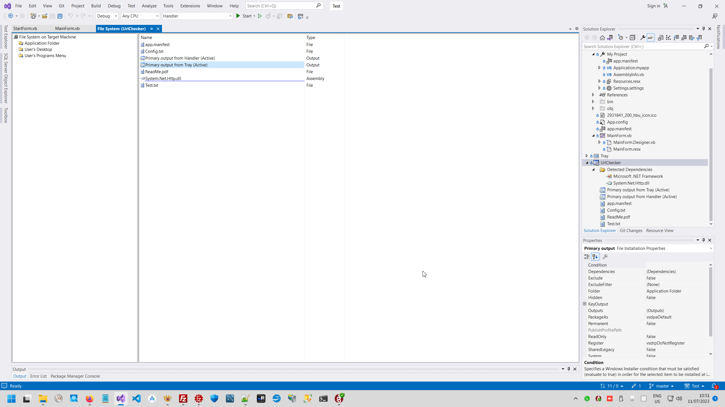Toggle Categorized view in Properties panel

[587, 257]
